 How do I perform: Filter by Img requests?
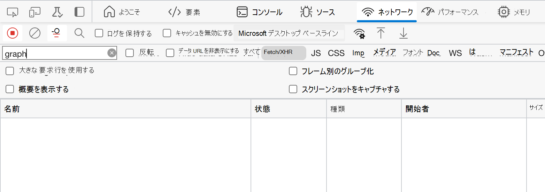[358, 53]
